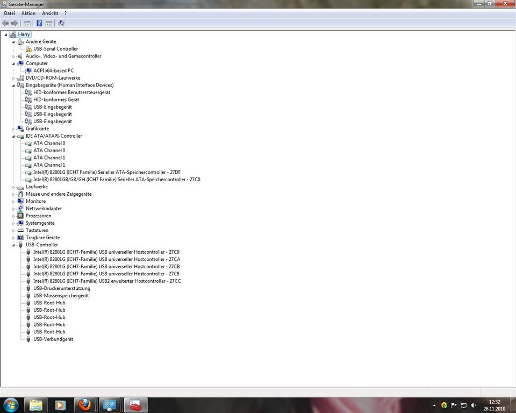The width and height of the screenshot is (516, 413).
Task: Click the USB-Verbundgerät icon
Action: coord(28,339)
